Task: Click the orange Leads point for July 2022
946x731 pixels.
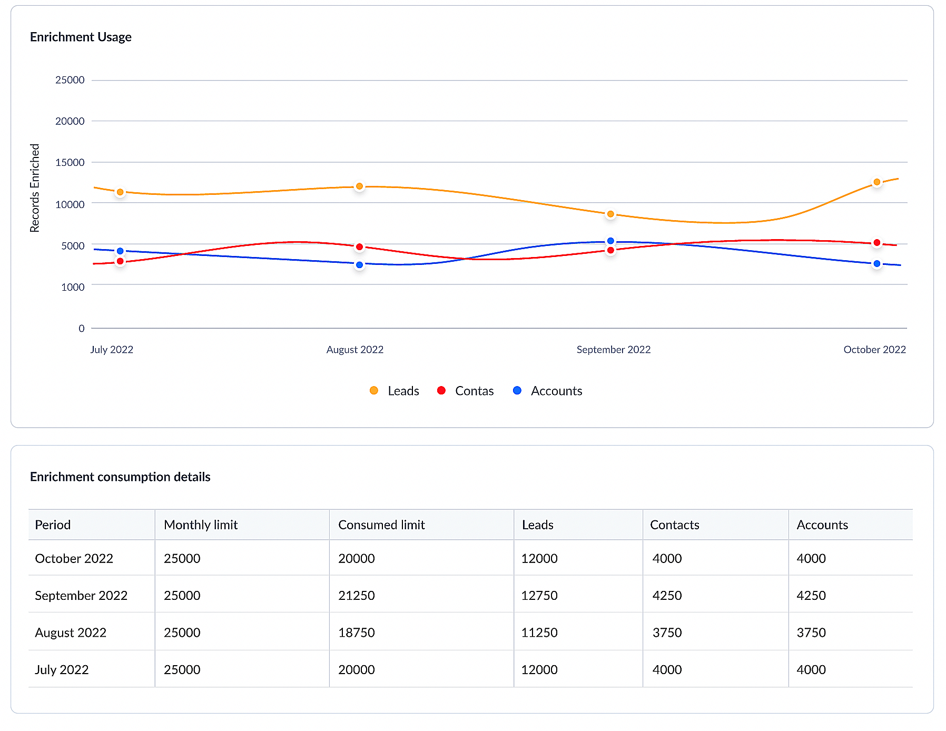Action: (120, 192)
